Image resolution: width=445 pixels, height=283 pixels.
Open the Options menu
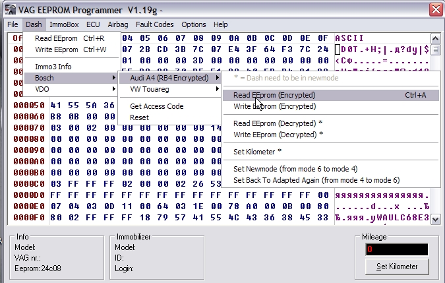click(x=194, y=24)
